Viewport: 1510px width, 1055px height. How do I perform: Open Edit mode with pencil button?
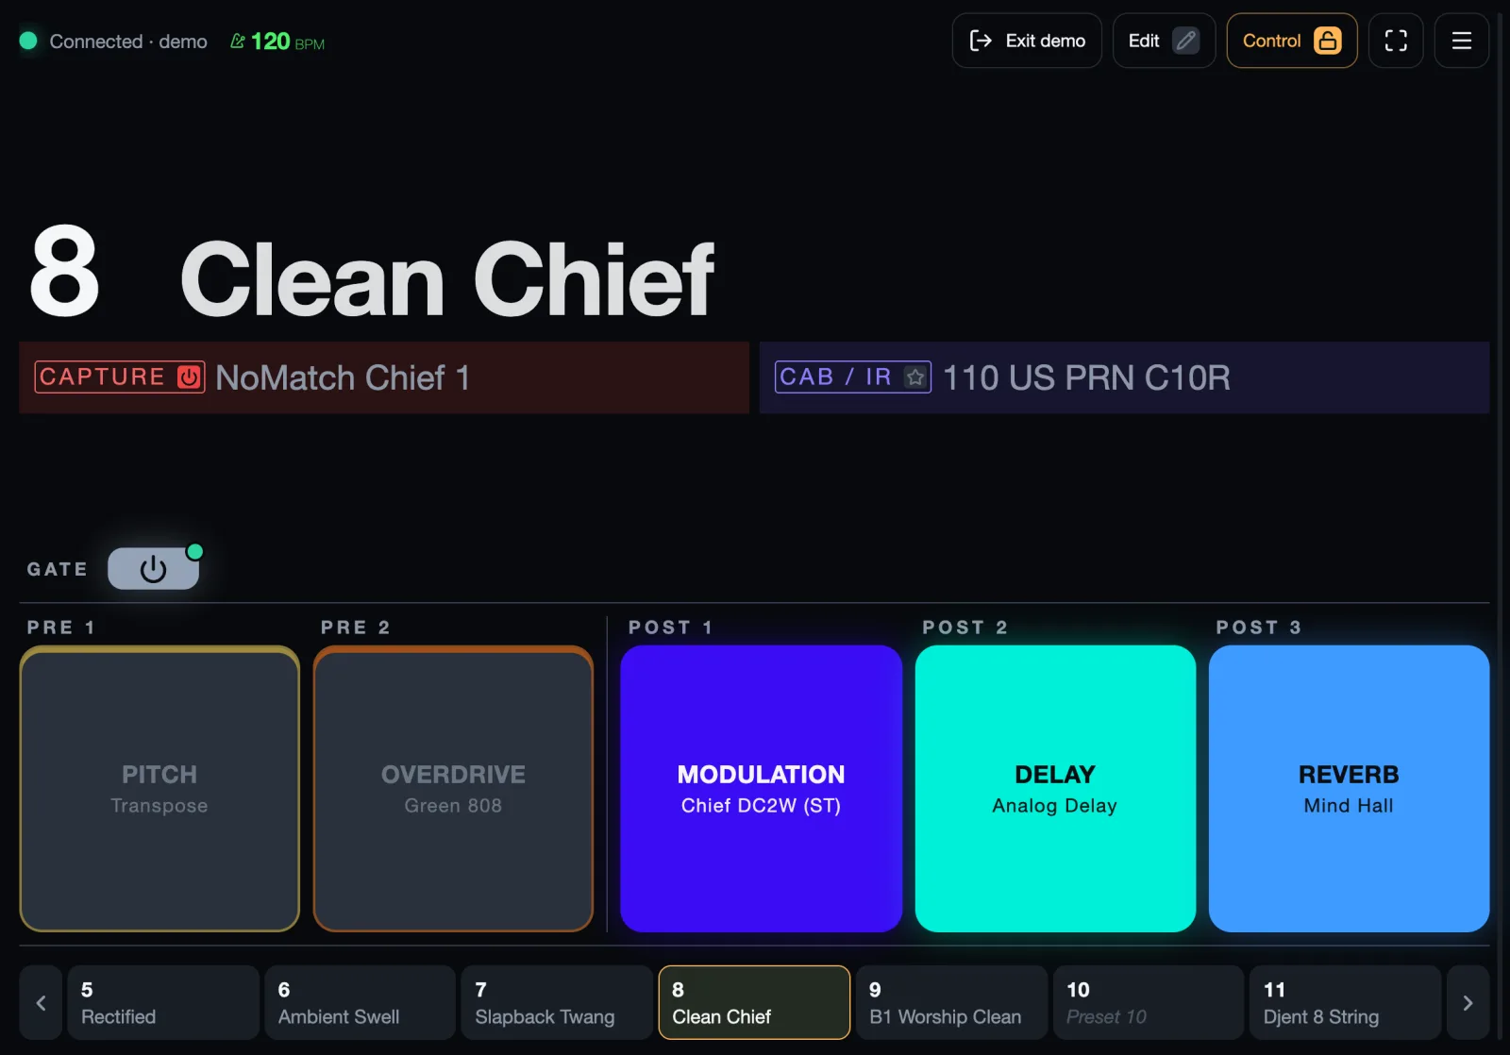click(1164, 41)
